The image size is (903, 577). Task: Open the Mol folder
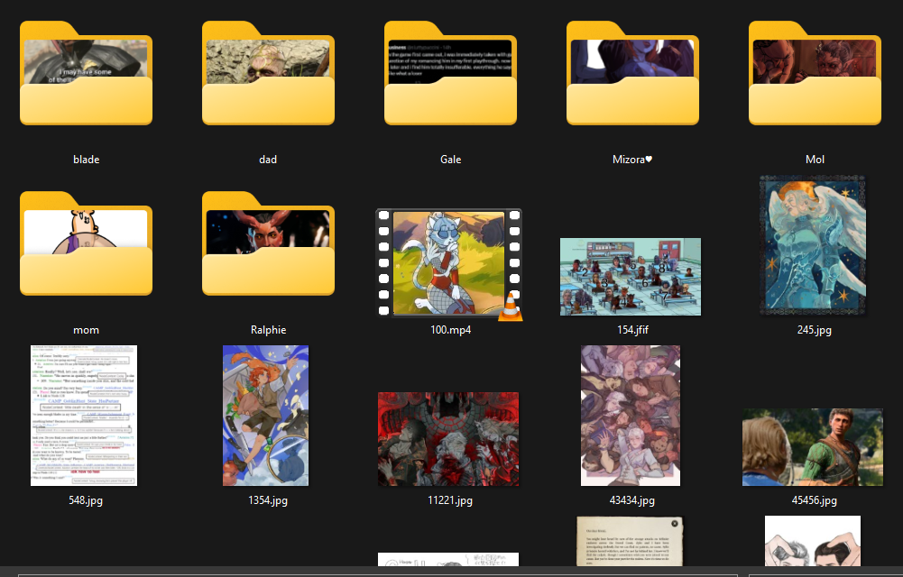pyautogui.click(x=815, y=73)
